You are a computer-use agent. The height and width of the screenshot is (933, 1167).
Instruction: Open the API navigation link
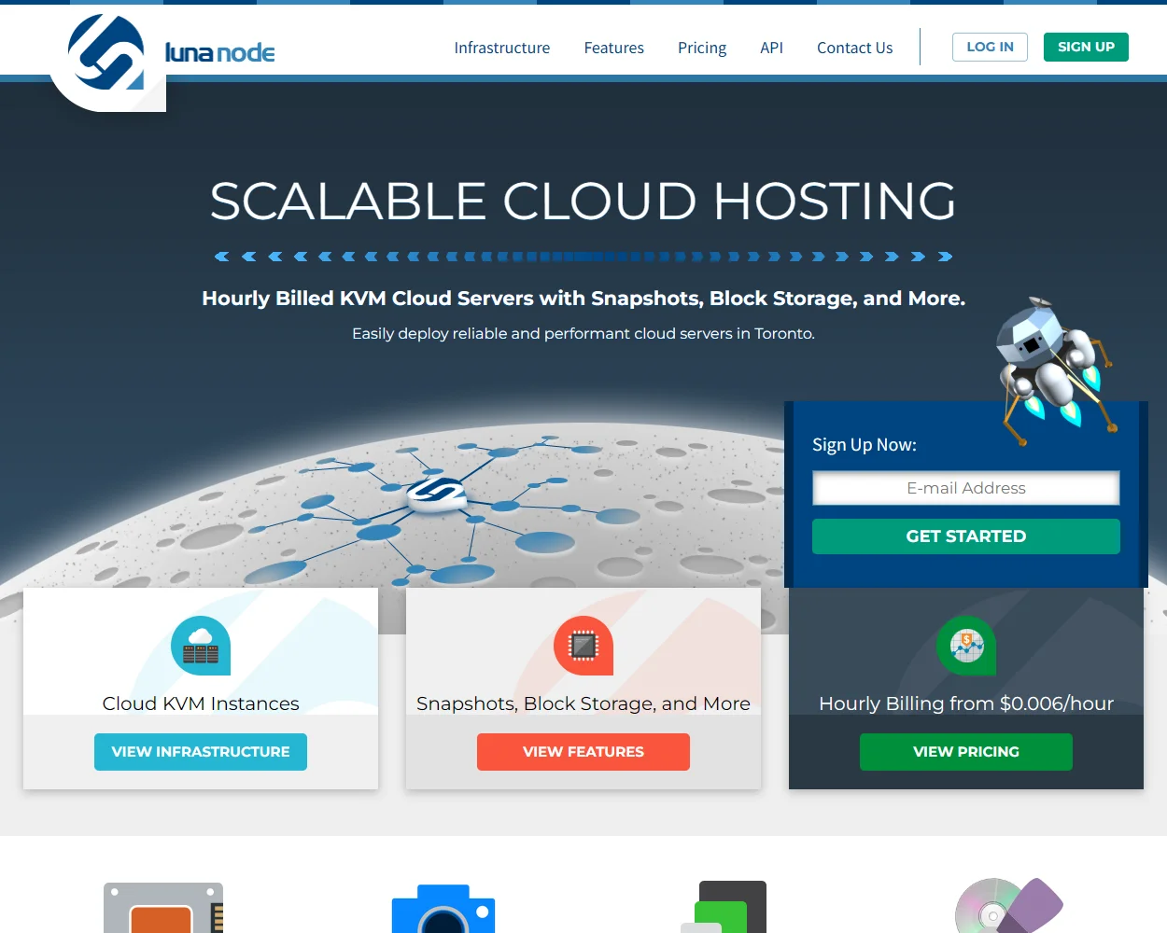pyautogui.click(x=771, y=48)
